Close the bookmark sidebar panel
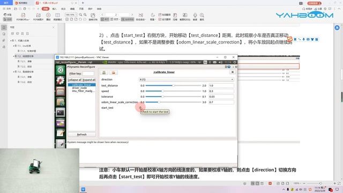 pos(54,27)
